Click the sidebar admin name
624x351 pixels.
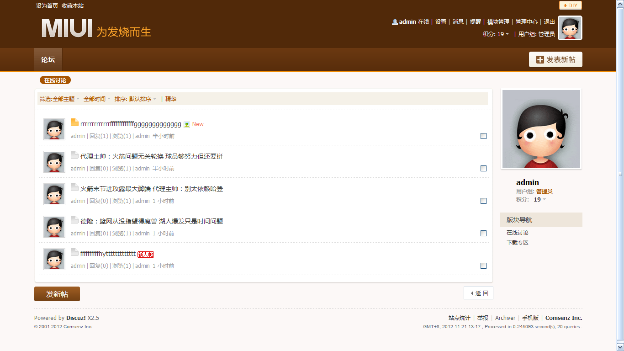(x=528, y=182)
